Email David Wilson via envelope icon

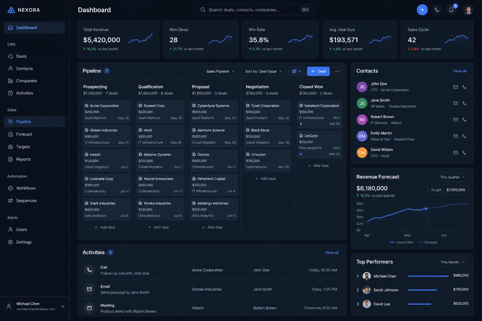click(x=455, y=153)
